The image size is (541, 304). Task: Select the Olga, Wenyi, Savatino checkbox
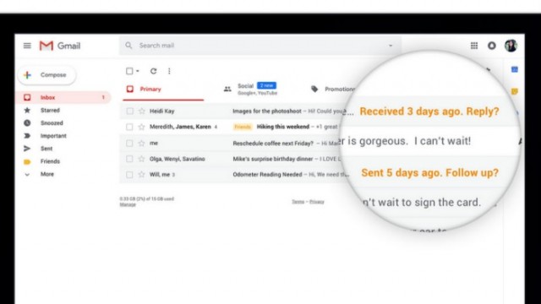coord(129,159)
